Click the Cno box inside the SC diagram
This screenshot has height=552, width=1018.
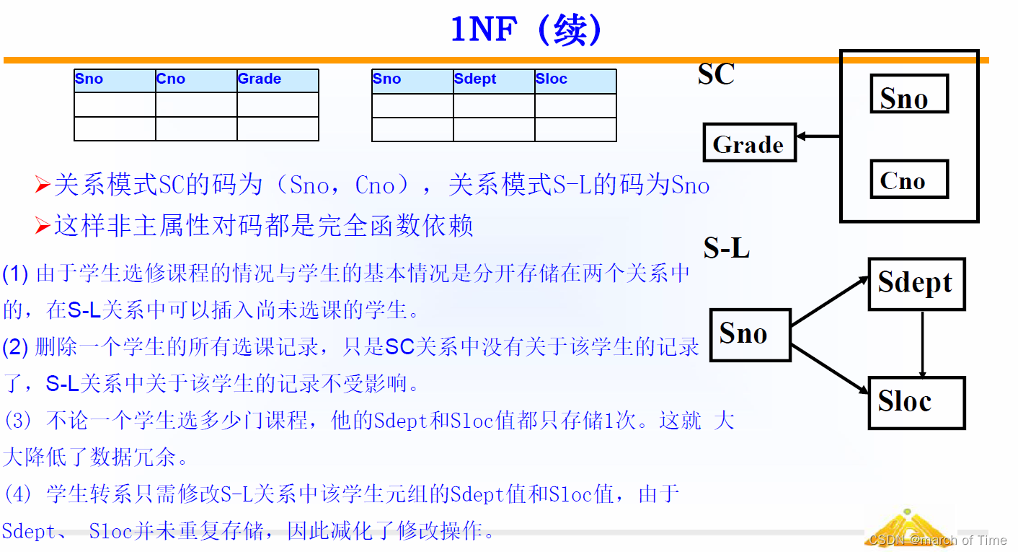pos(908,180)
